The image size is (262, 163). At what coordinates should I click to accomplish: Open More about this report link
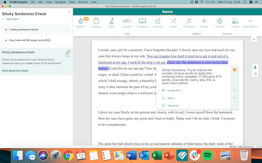pyautogui.click(x=15, y=70)
